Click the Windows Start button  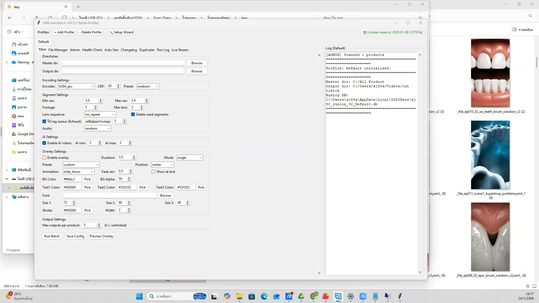139,296
